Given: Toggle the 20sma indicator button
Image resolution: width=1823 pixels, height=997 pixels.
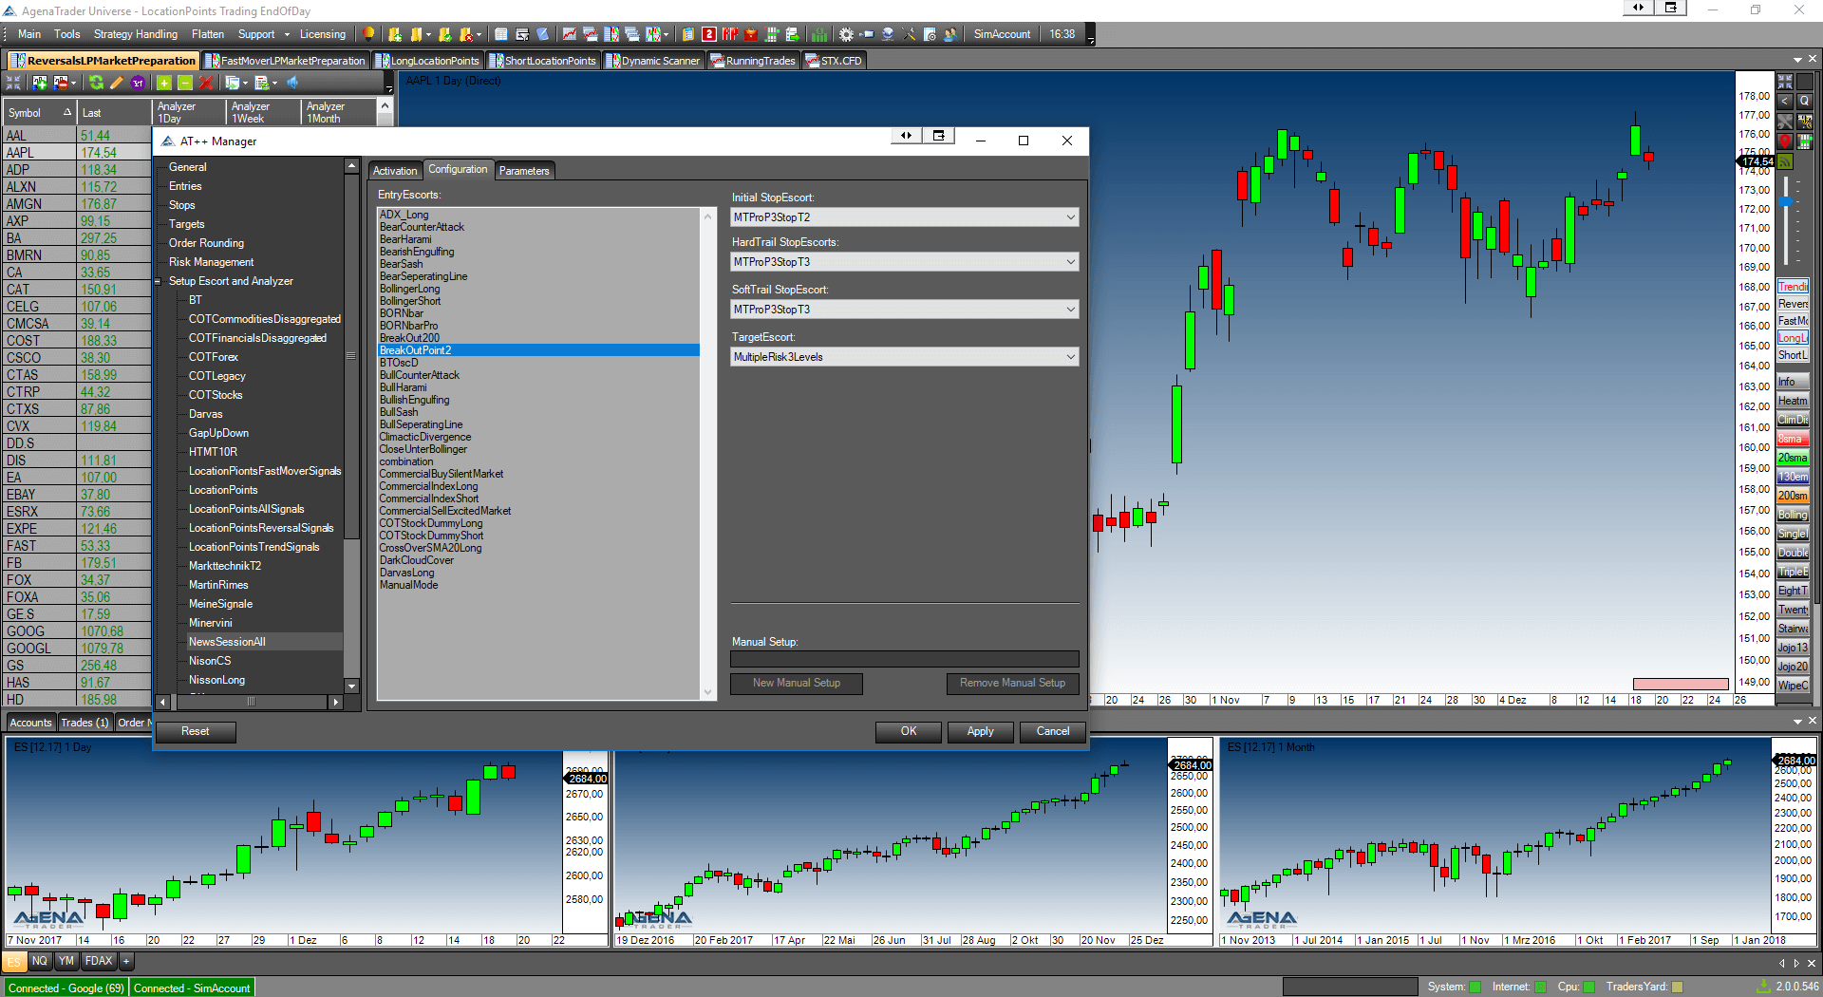Looking at the screenshot, I should (x=1793, y=458).
